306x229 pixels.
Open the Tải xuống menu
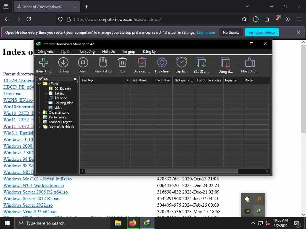(x=87, y=52)
